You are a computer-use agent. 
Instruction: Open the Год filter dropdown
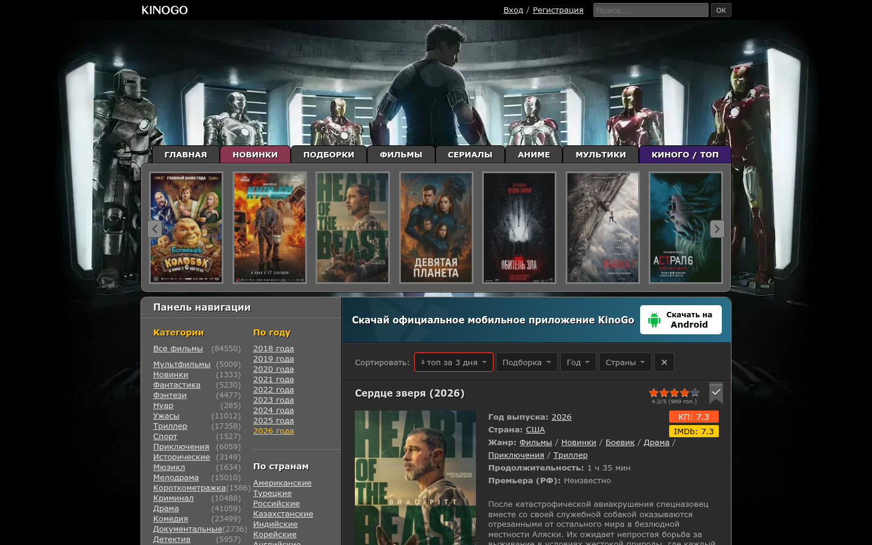pyautogui.click(x=578, y=362)
